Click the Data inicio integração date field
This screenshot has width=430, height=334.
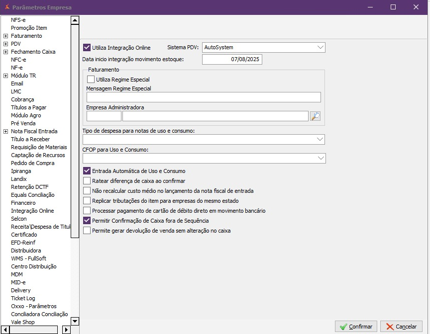tap(232, 60)
